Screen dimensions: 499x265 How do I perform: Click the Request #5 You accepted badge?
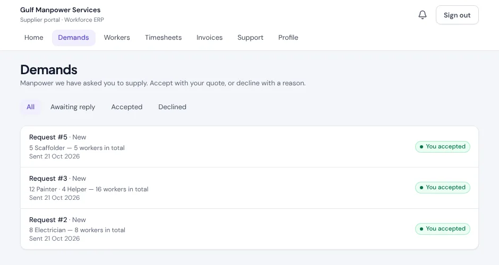point(442,147)
